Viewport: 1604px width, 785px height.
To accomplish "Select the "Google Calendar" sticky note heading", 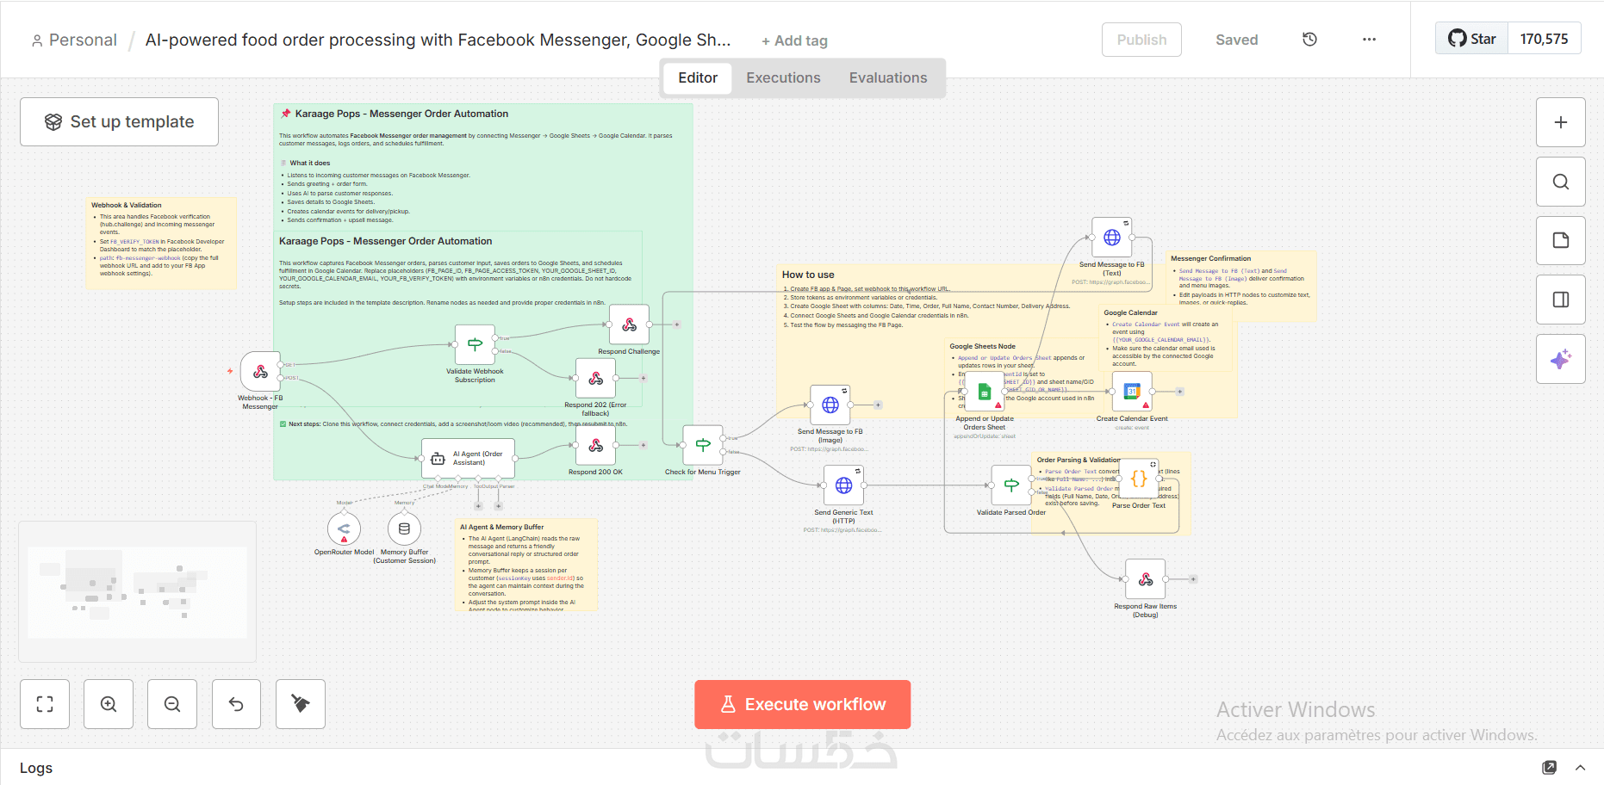I will tap(1130, 312).
